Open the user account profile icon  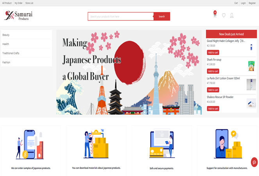[232, 16]
